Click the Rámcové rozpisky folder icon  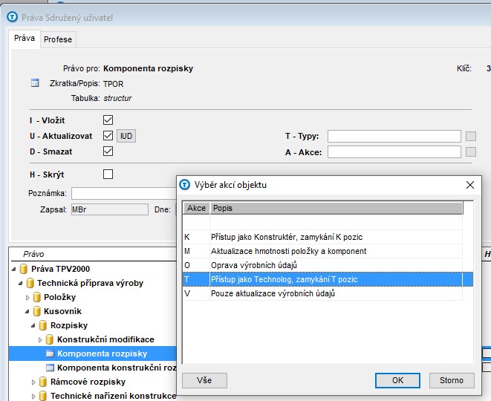(43, 382)
